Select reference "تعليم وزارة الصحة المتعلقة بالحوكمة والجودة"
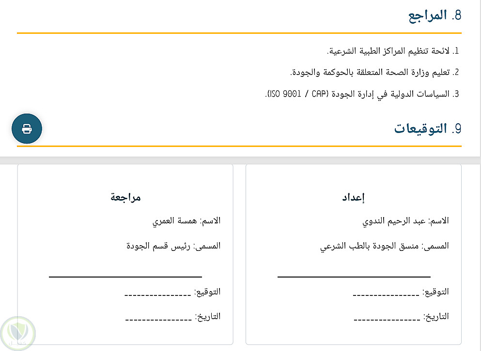Viewport: 481px width, 351px height. point(374,73)
